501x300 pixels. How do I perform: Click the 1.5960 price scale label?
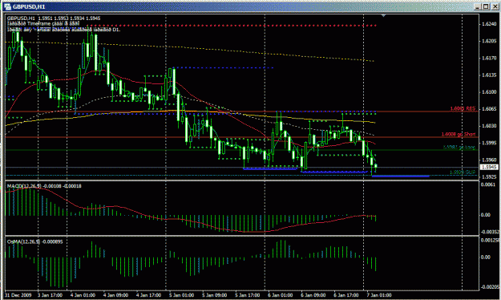[x=489, y=160]
